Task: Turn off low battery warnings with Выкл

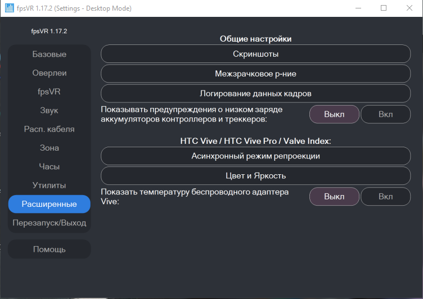Action: pos(334,114)
